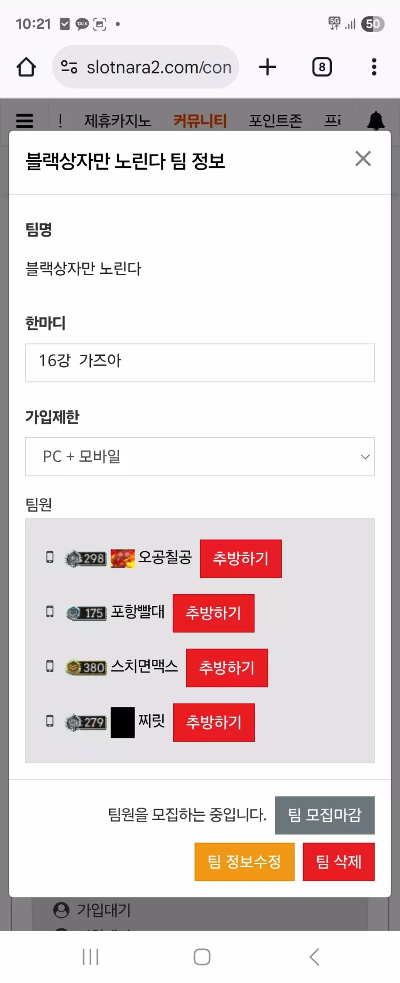Image resolution: width=400 pixels, height=983 pixels.
Task: Tap the notification bell icon
Action: 376,121
